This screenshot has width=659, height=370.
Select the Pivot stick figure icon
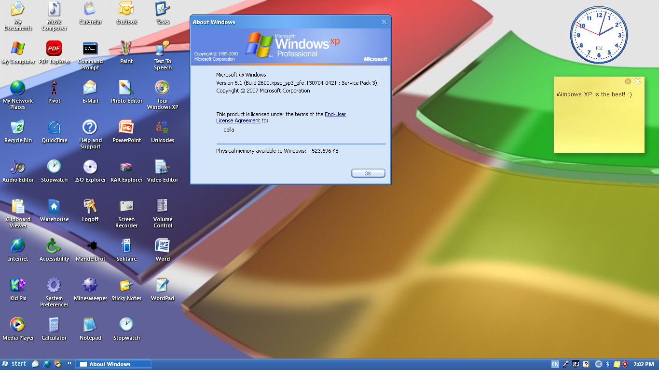coord(54,92)
